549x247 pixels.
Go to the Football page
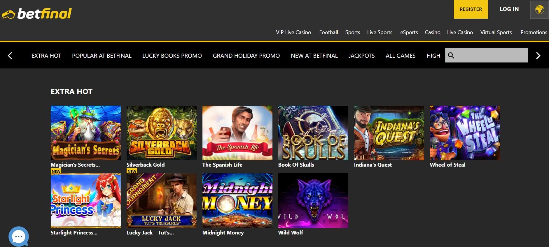point(328,32)
